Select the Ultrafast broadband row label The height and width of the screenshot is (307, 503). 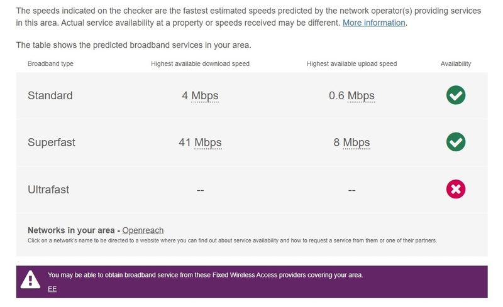[x=48, y=189]
